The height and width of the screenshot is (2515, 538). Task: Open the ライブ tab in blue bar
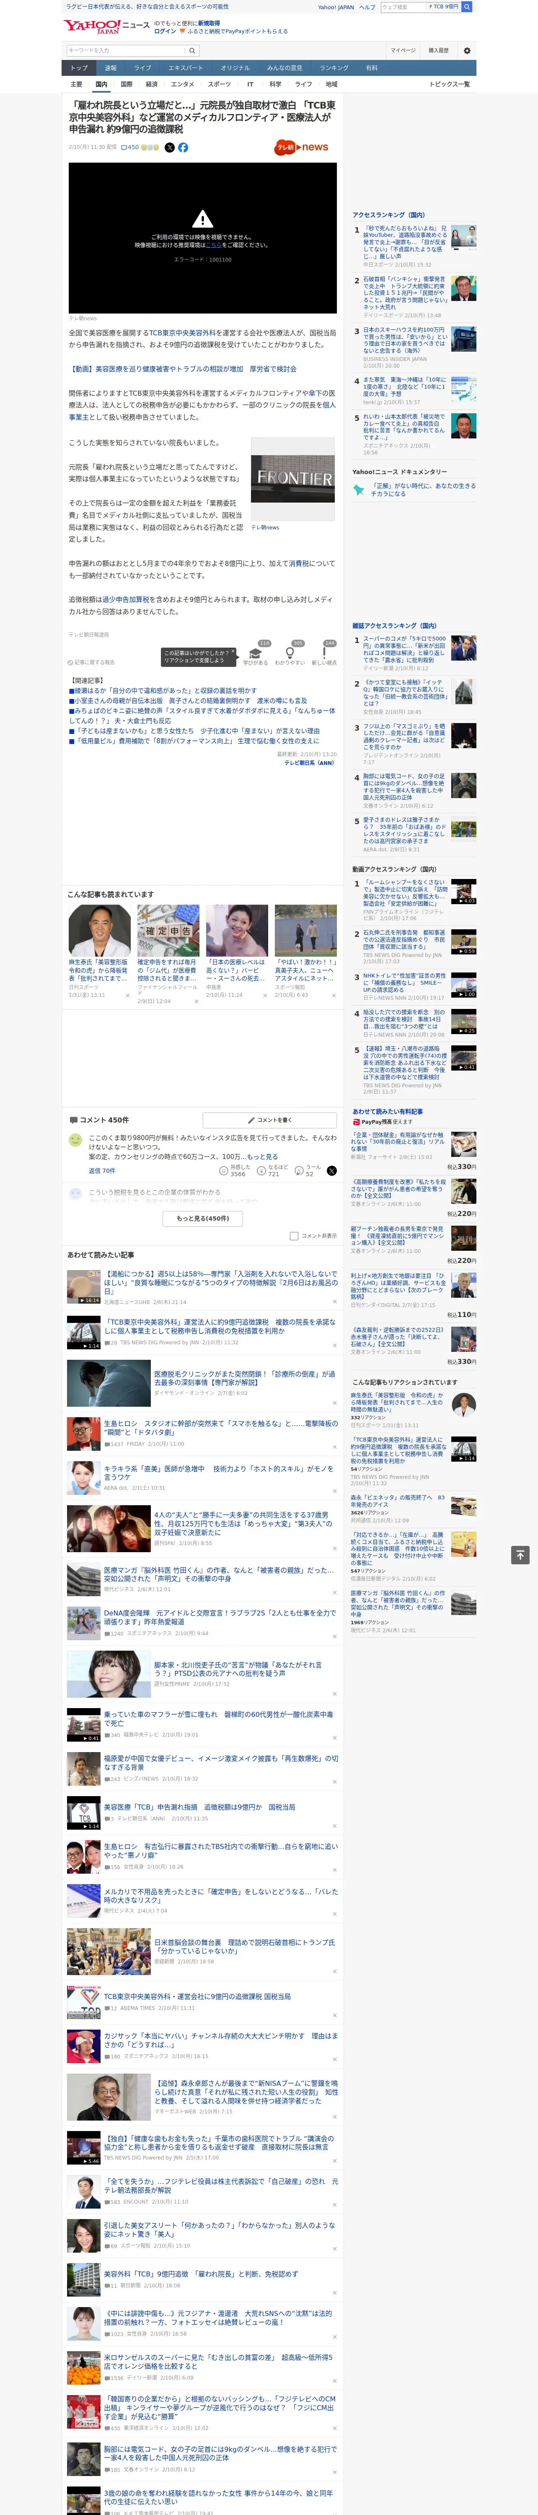click(142, 68)
